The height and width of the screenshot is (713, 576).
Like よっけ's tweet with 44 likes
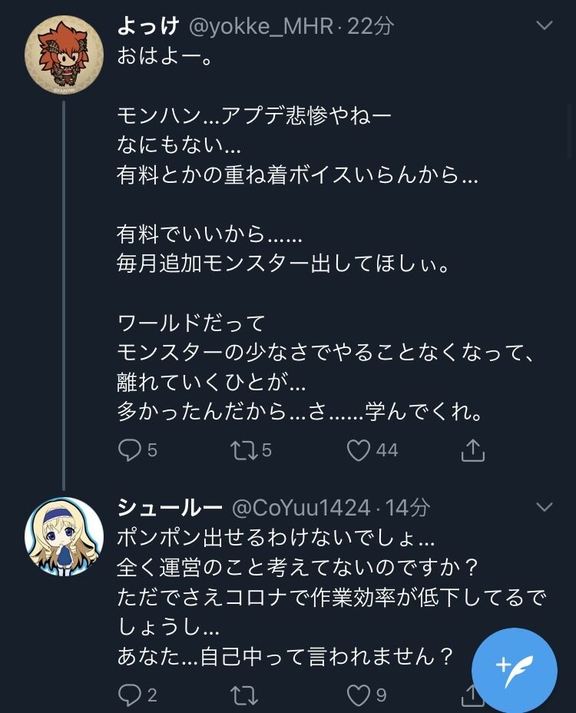359,449
